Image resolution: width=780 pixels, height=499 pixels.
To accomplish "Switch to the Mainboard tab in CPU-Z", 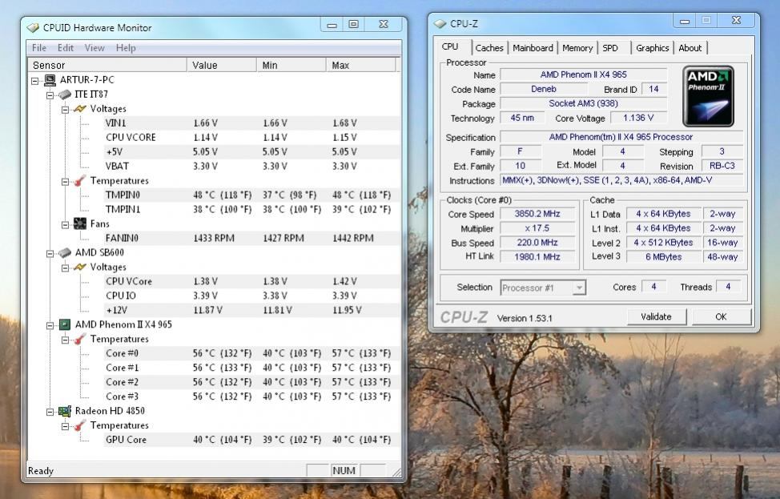I will [x=533, y=48].
